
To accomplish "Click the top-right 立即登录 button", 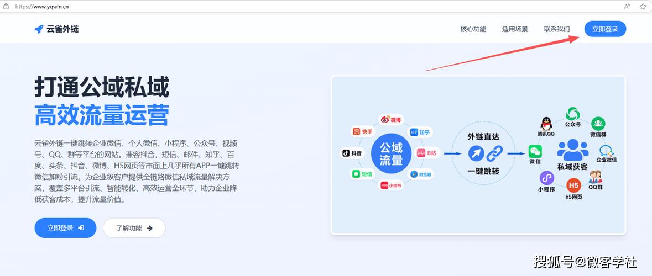I will [605, 29].
